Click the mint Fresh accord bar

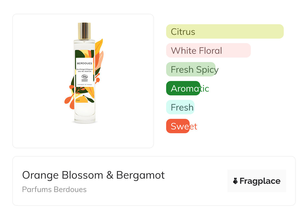(x=180, y=107)
